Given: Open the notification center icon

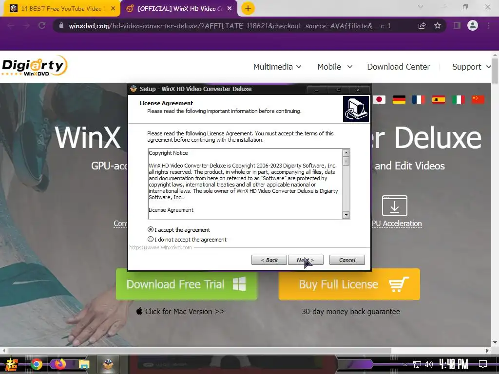Looking at the screenshot, I should click(483, 364).
